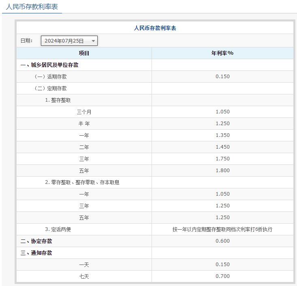Select the 三、通知存款 section row

36,253
